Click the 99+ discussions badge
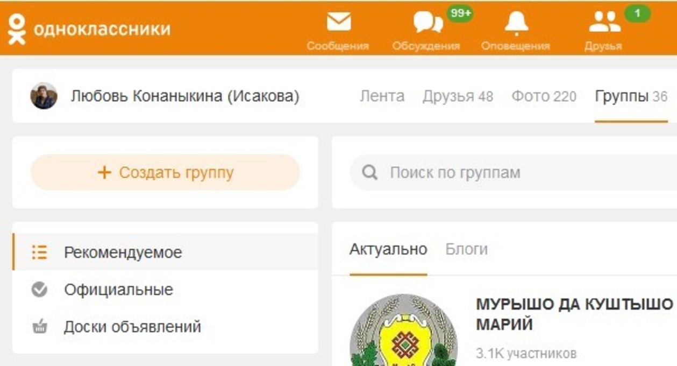This screenshot has height=366, width=677. coord(461,13)
